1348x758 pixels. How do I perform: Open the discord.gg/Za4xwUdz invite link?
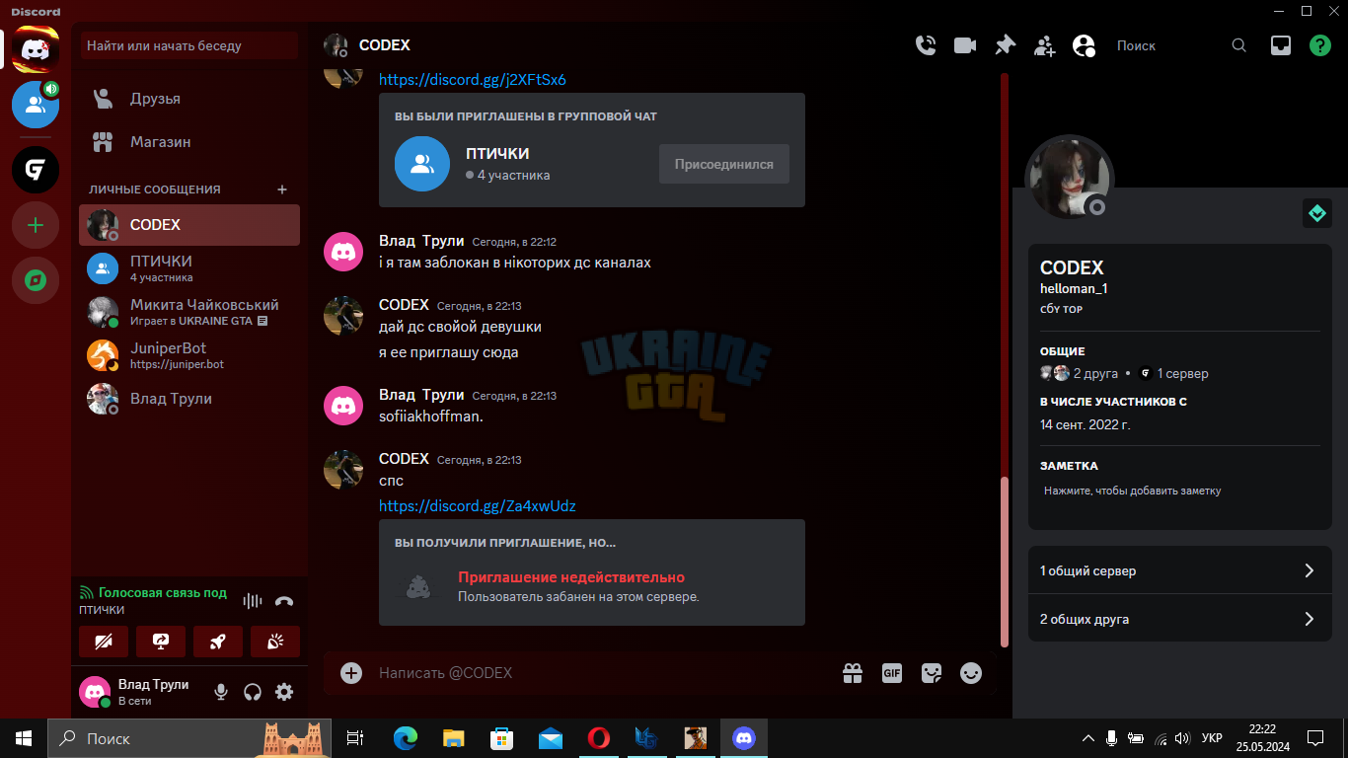click(478, 506)
